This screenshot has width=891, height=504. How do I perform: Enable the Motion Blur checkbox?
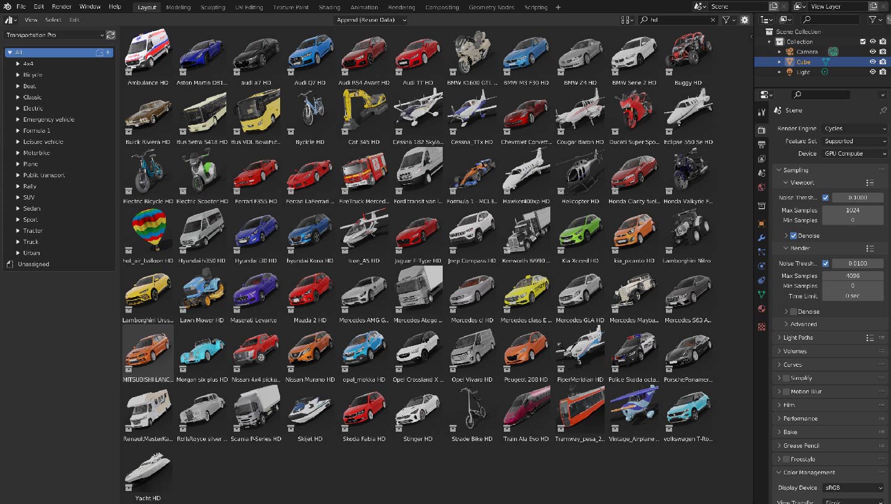[x=787, y=392]
